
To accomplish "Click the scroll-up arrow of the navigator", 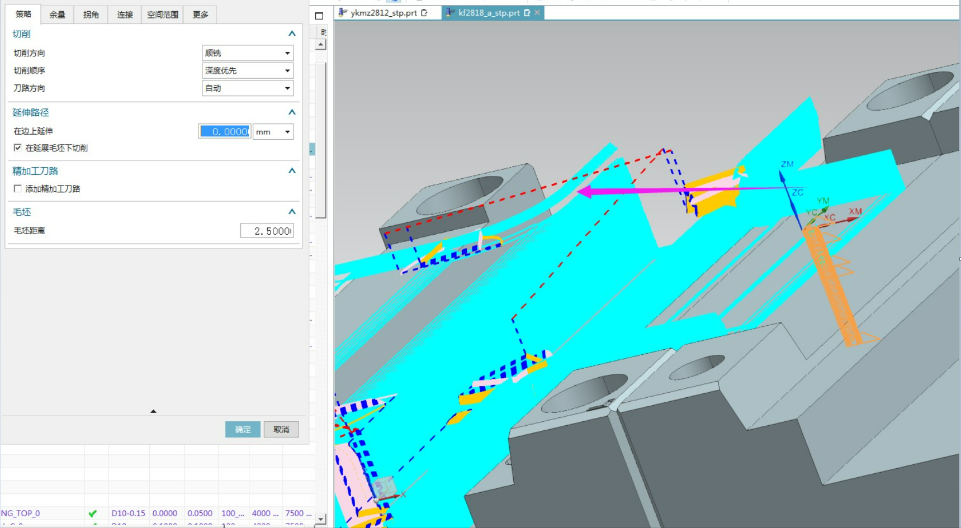I will tap(320, 45).
